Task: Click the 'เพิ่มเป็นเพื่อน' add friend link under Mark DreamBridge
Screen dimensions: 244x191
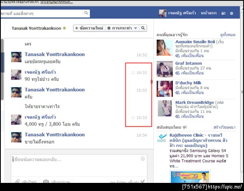Action: (x=192, y=116)
